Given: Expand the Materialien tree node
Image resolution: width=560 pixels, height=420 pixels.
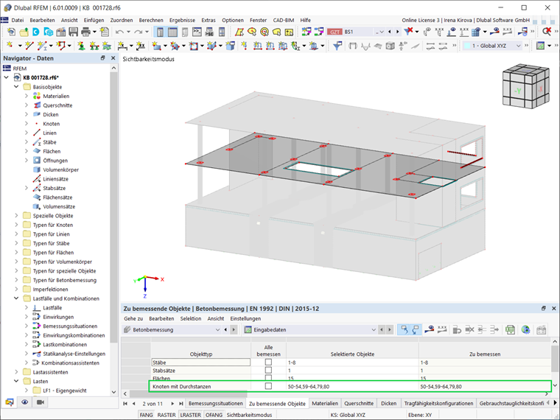Looking at the screenshot, I should point(26,96).
